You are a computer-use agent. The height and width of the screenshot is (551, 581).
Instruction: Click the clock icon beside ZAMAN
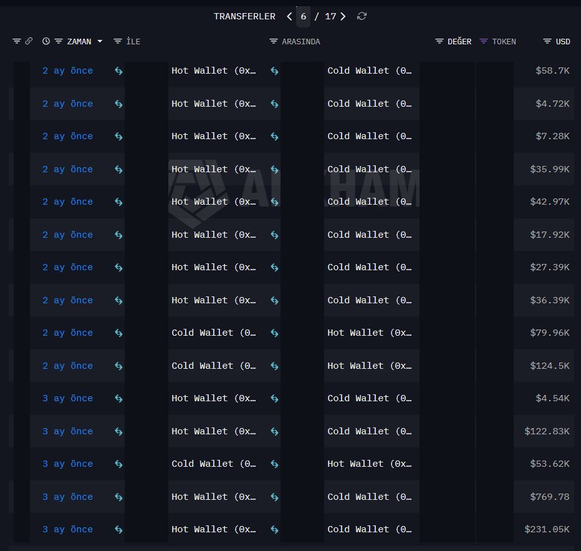point(46,41)
